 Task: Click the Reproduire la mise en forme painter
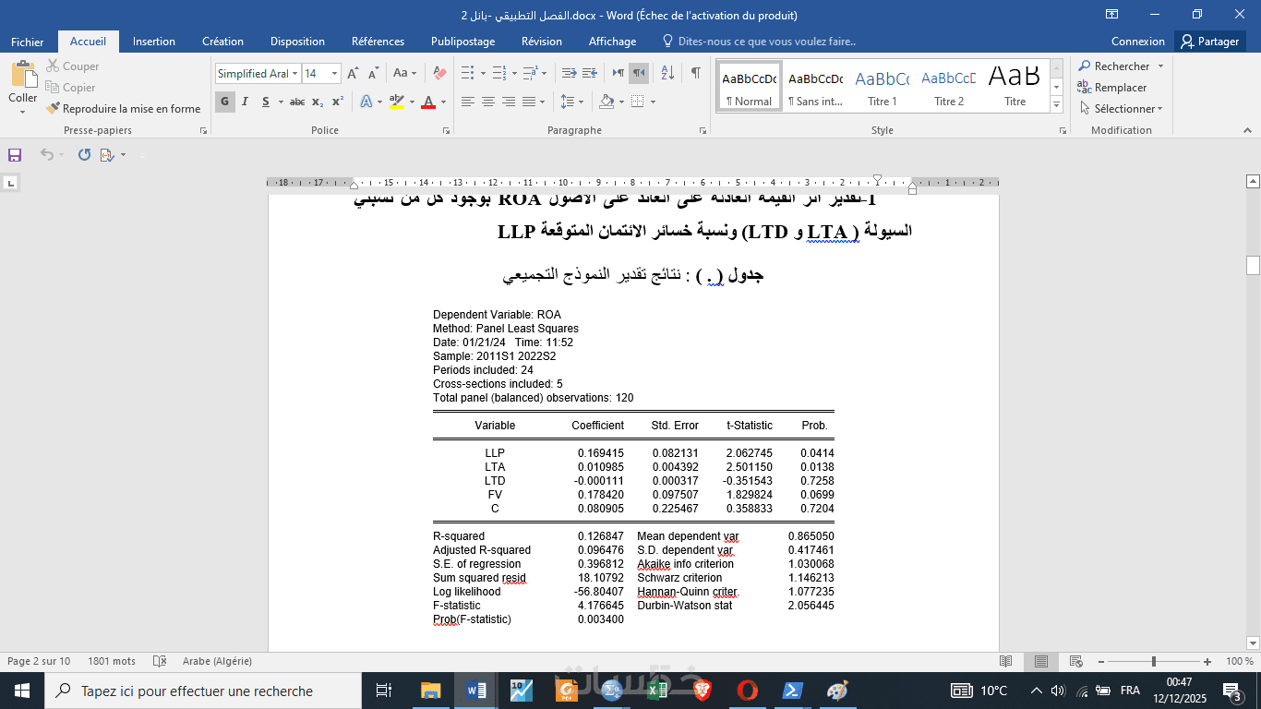[123, 109]
